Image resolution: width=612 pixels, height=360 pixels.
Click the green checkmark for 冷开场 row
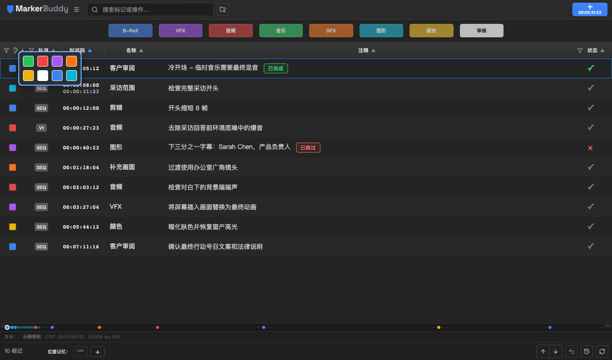pos(591,68)
